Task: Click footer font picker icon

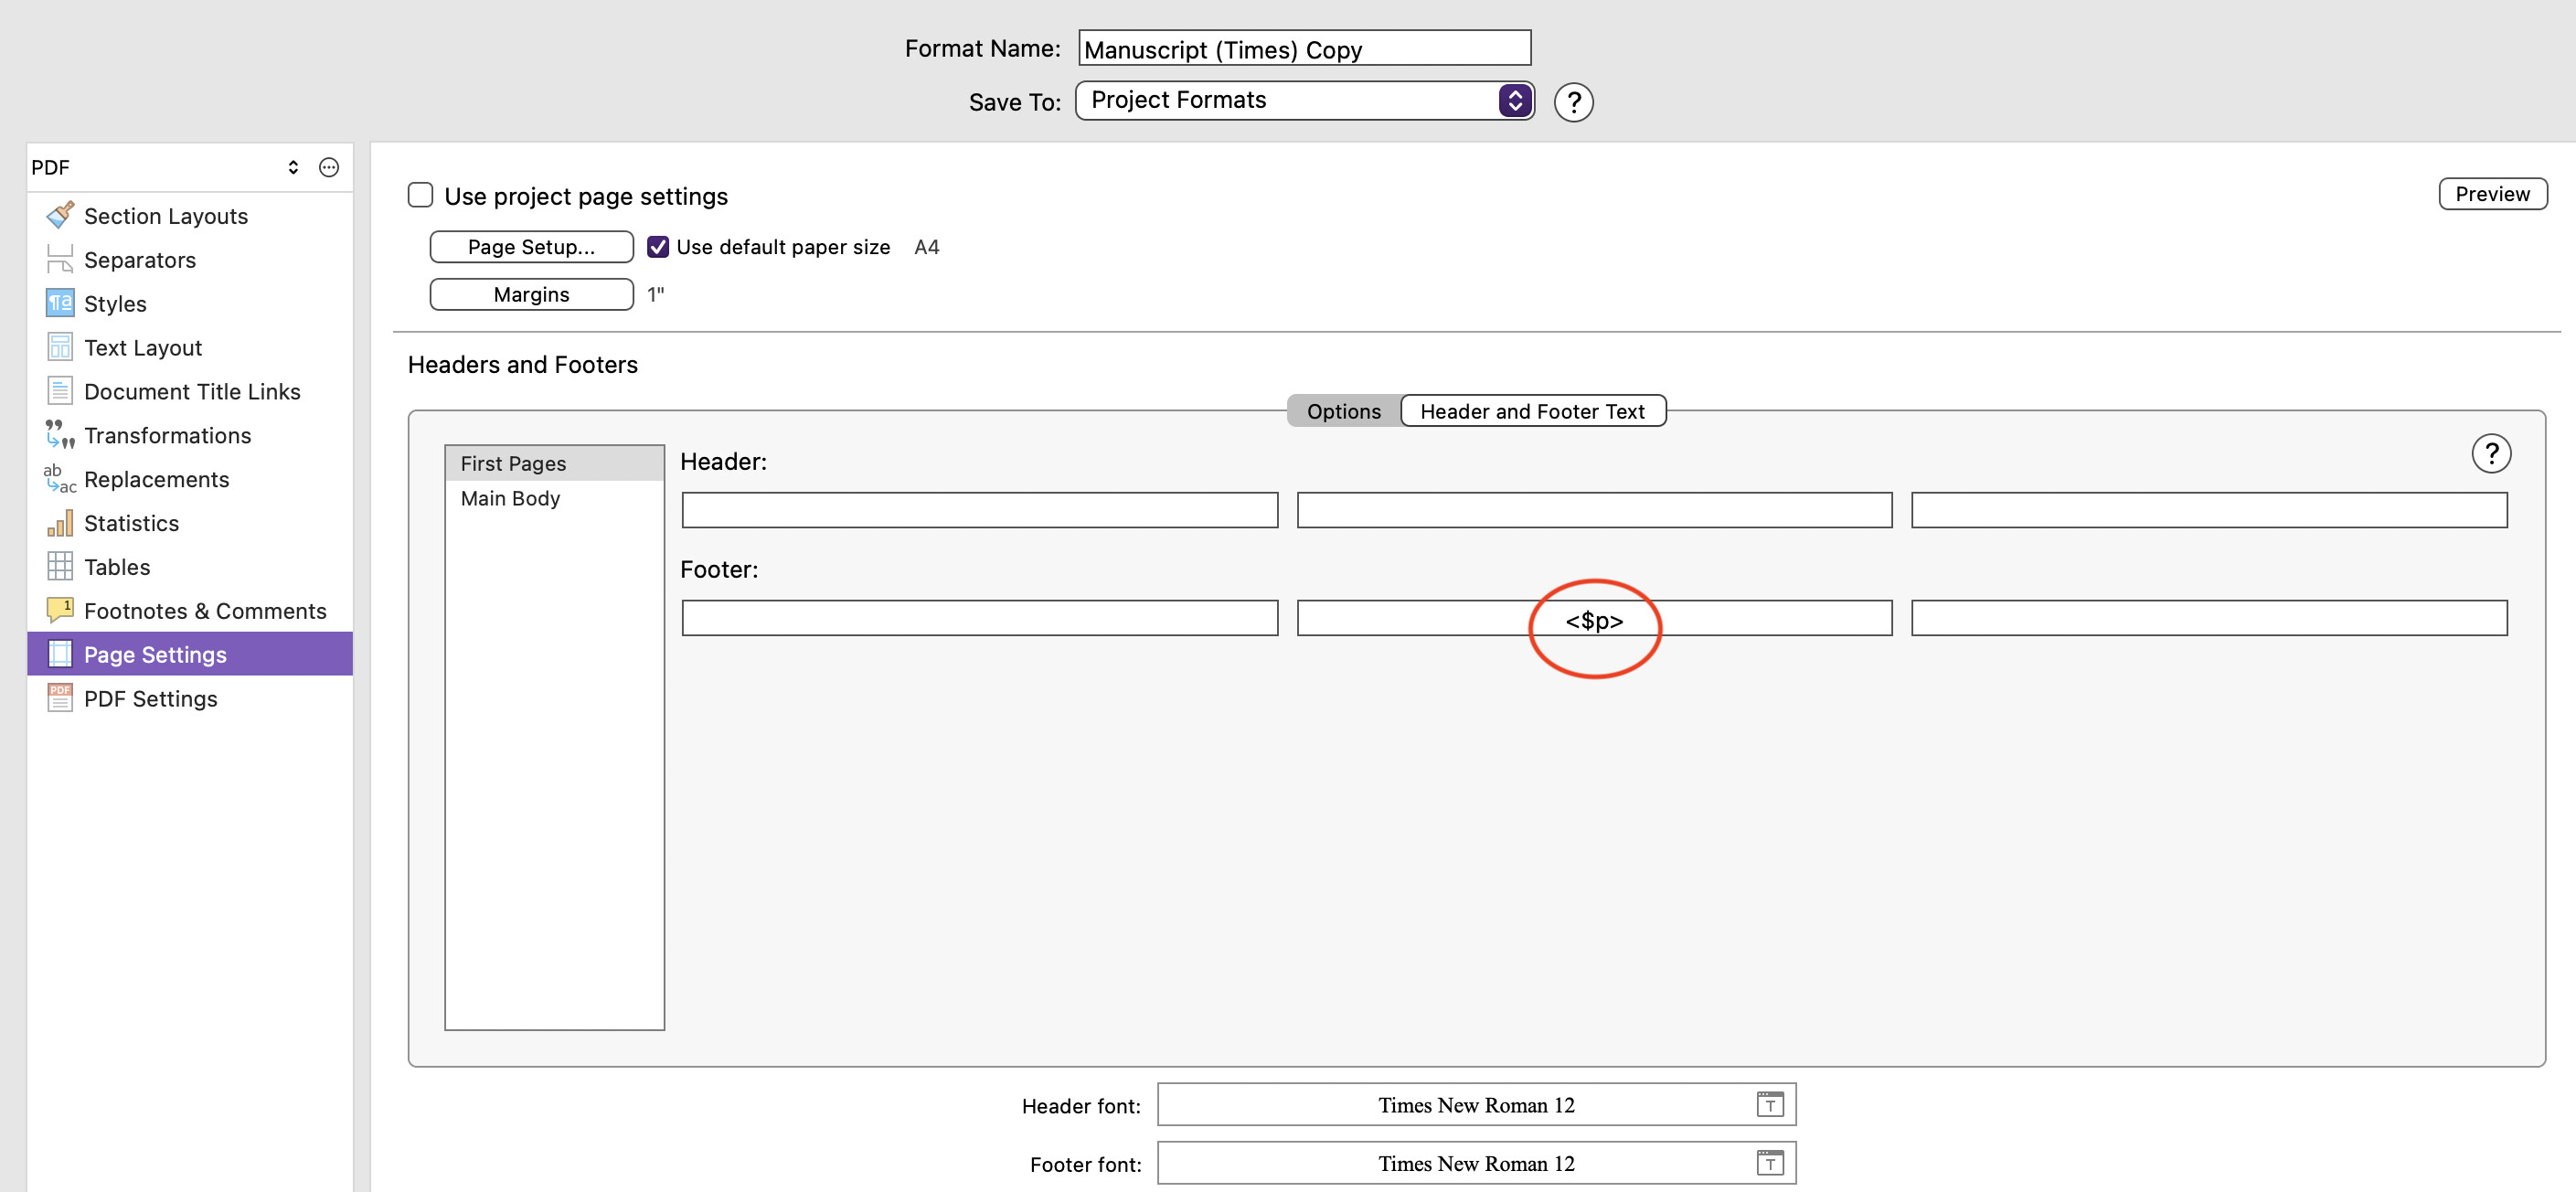Action: click(x=1769, y=1163)
